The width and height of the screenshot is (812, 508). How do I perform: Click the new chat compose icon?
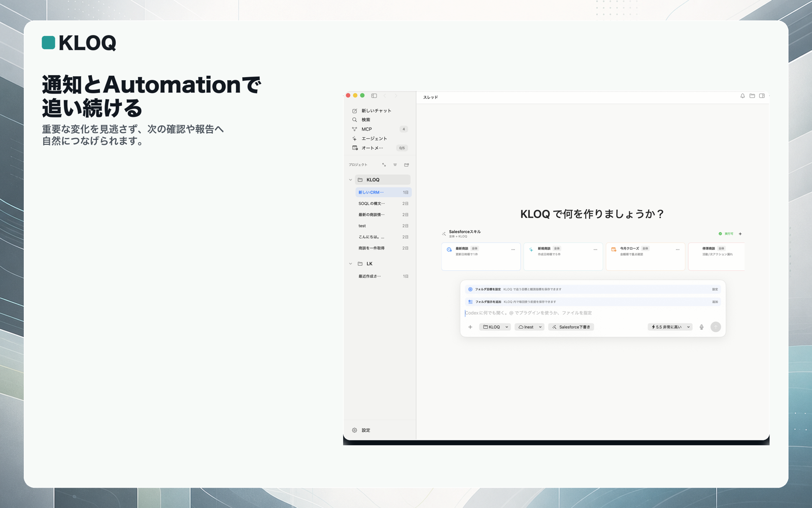pyautogui.click(x=355, y=111)
